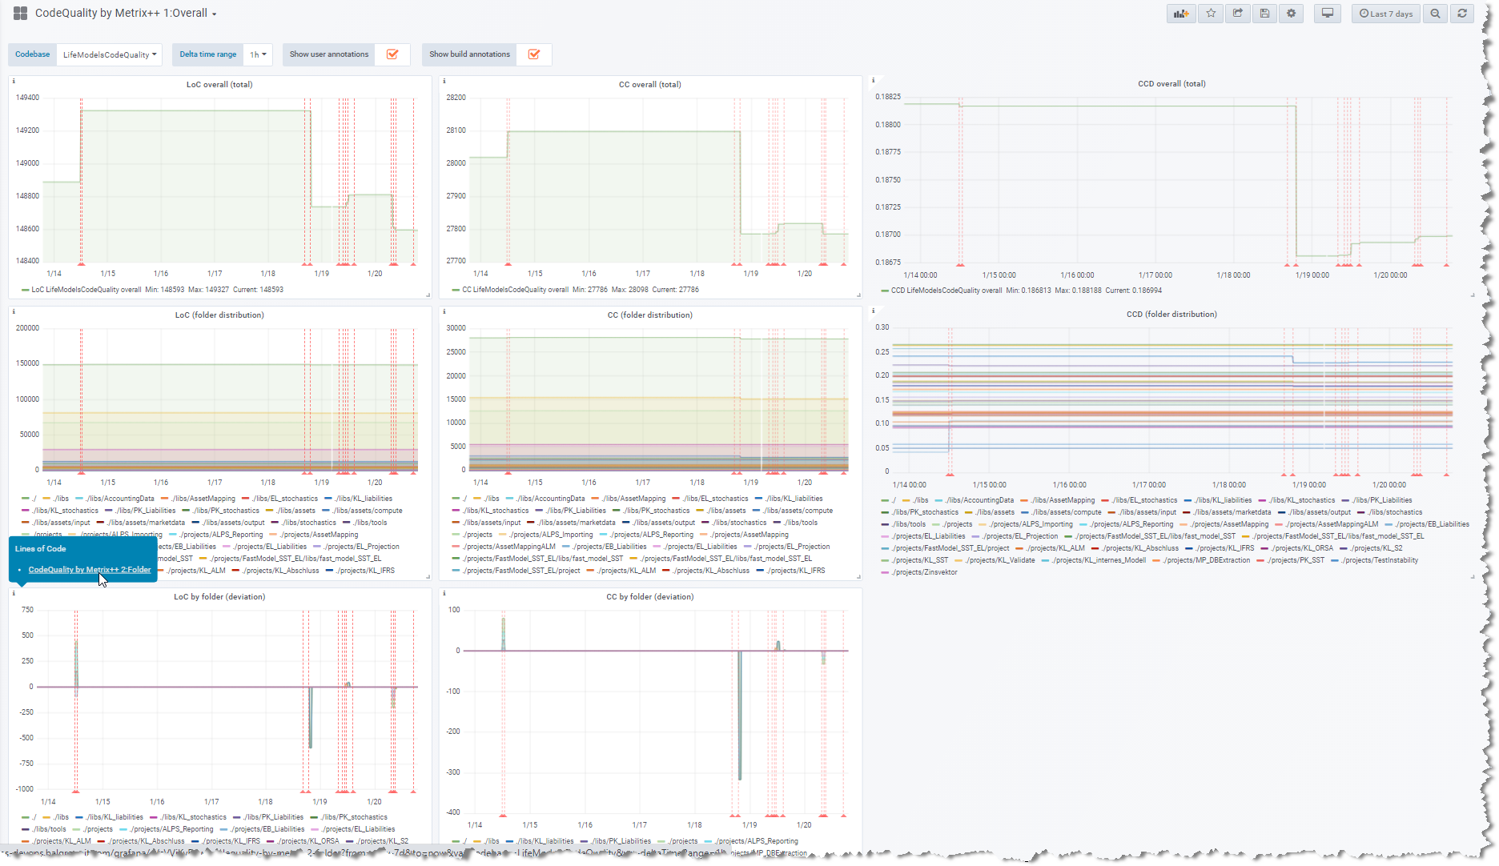Switch to TV view mode icon
This screenshot has width=1499, height=866.
click(1328, 14)
